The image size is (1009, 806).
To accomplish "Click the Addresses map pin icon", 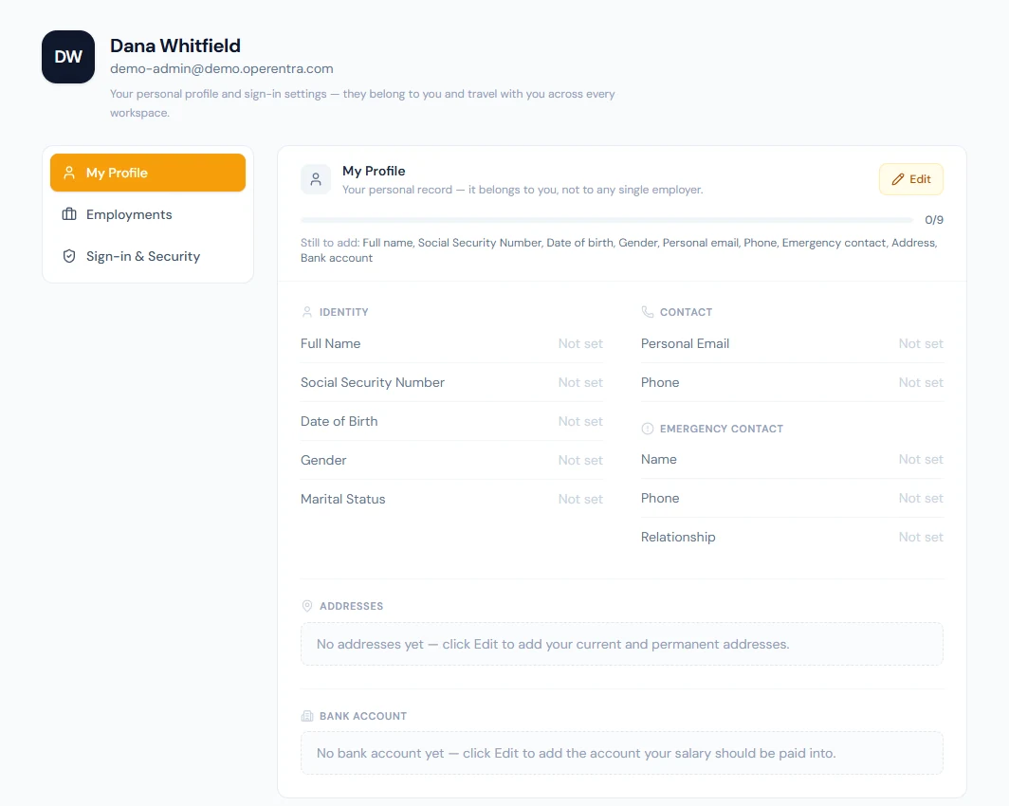I will [x=307, y=606].
